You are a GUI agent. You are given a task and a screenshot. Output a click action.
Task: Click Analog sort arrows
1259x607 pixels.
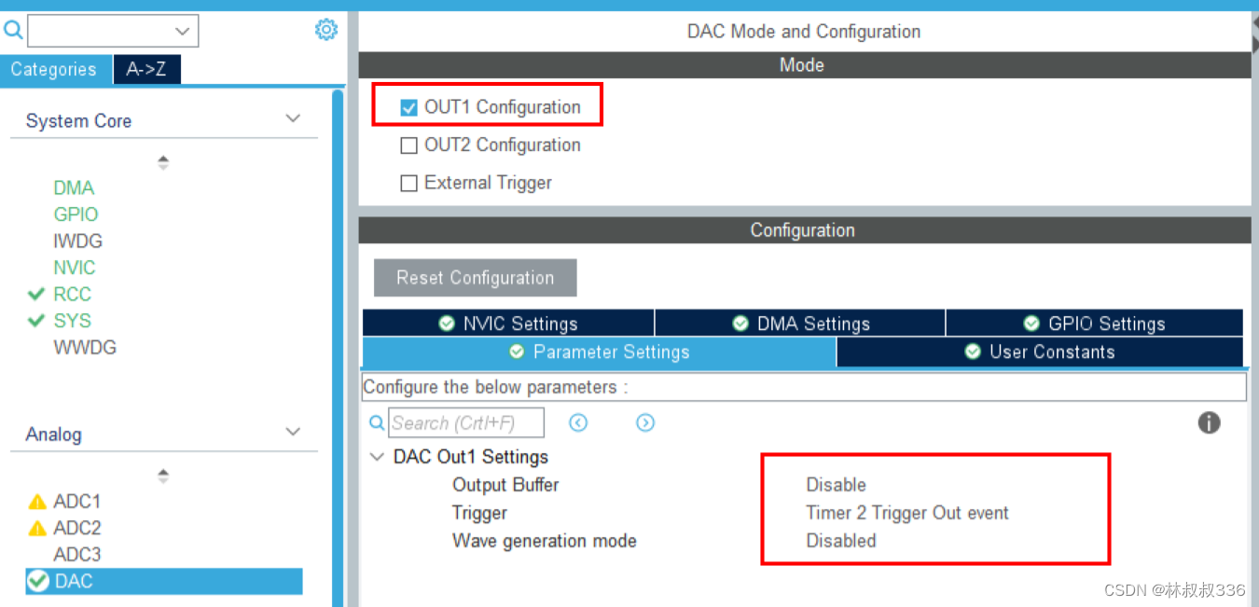[x=163, y=476]
